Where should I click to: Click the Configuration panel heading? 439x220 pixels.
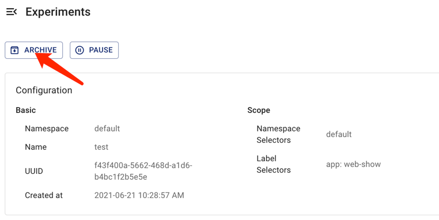44,90
